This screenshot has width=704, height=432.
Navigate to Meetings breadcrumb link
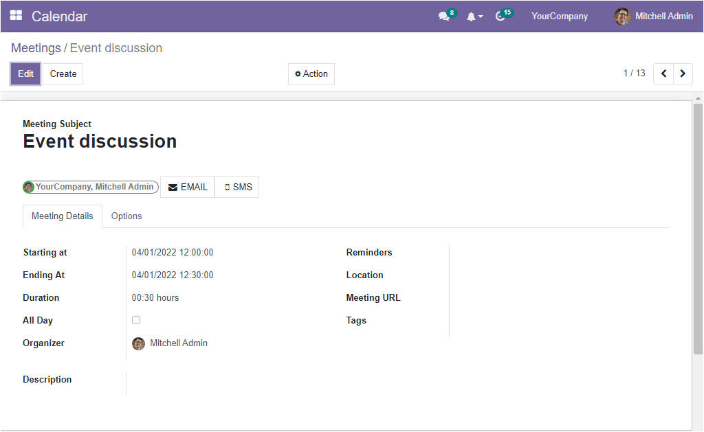(36, 48)
